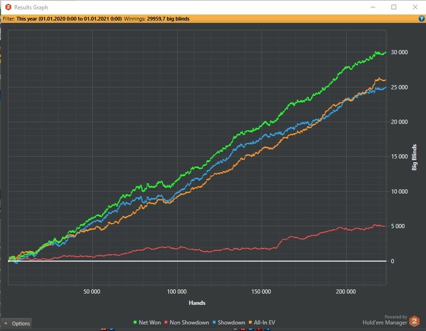This screenshot has width=426, height=331.
Task: Click the Options caret arrow
Action: tap(5, 323)
